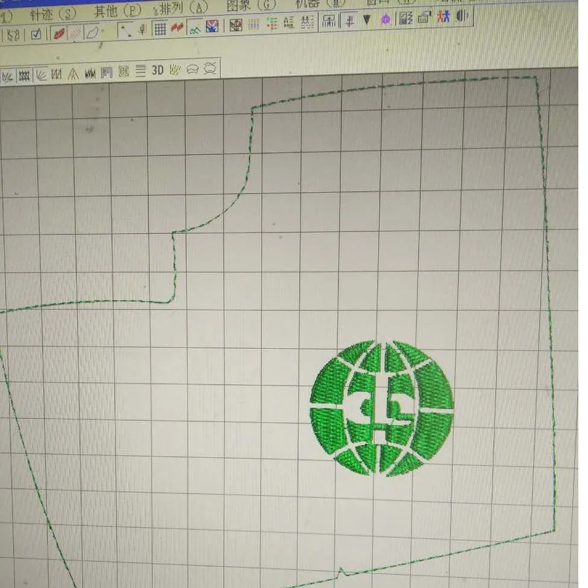Select the green globe embroidery design

click(382, 408)
